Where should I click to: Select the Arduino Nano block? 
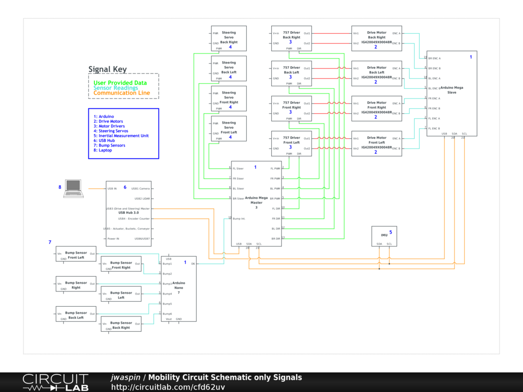click(x=179, y=288)
